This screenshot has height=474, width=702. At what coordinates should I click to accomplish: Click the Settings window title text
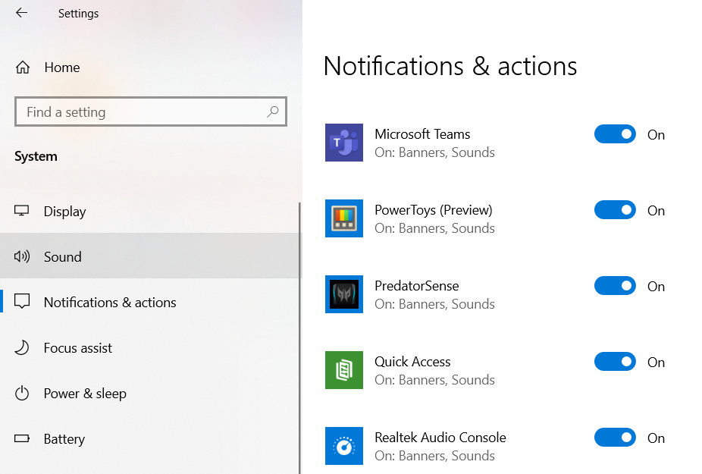tap(78, 14)
